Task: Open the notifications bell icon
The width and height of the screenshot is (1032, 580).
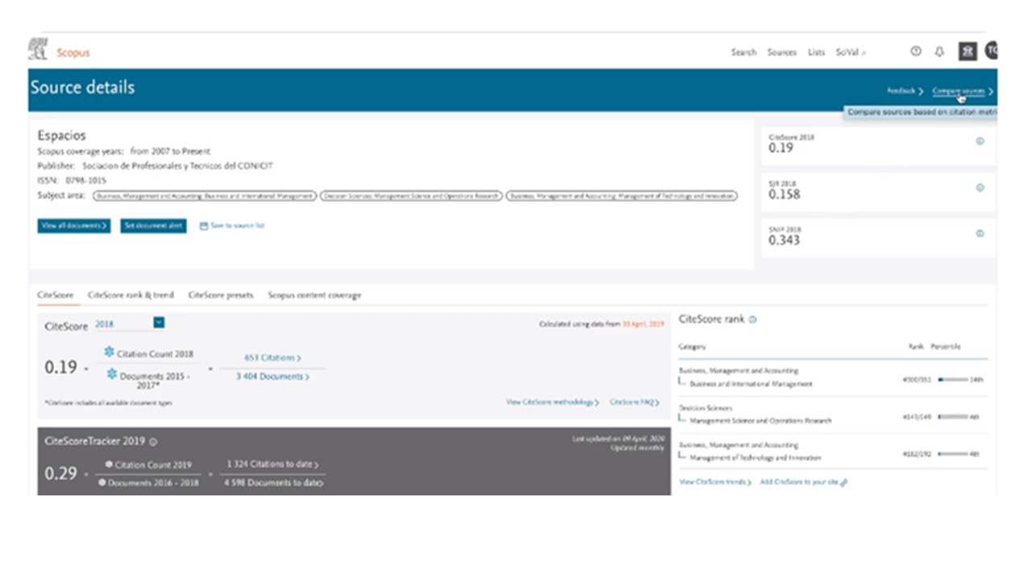Action: [939, 52]
